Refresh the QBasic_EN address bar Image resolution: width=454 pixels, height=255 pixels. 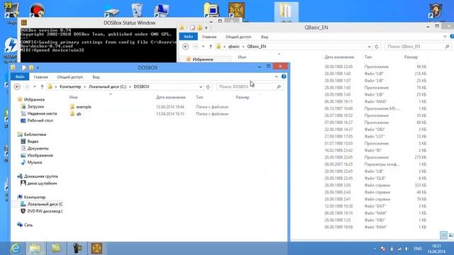(x=377, y=47)
